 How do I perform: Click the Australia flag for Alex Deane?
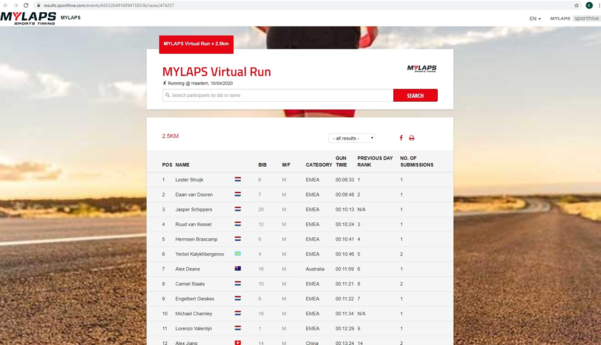(x=238, y=269)
